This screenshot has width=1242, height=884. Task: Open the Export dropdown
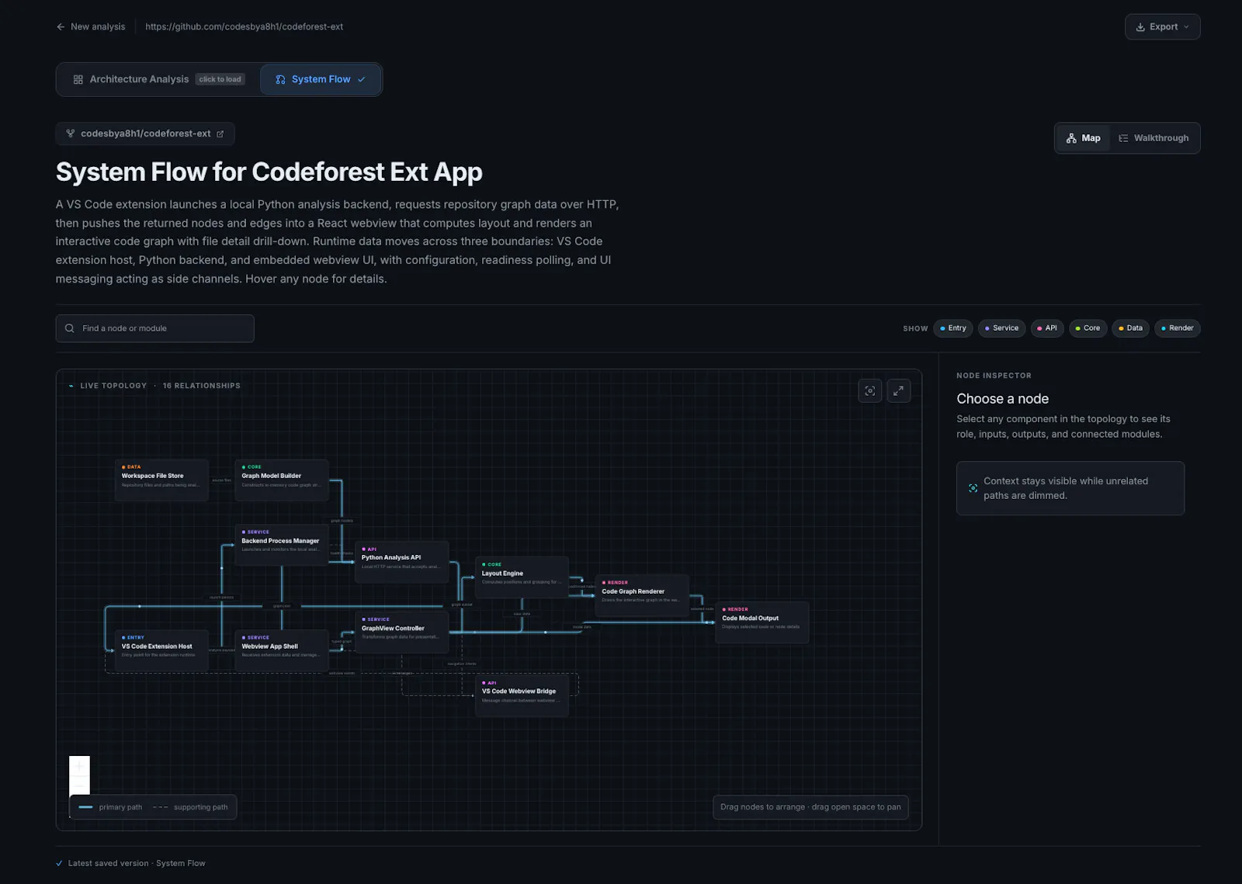(1162, 26)
